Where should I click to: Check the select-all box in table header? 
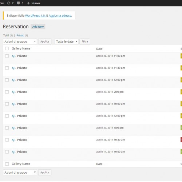tap(7, 48)
